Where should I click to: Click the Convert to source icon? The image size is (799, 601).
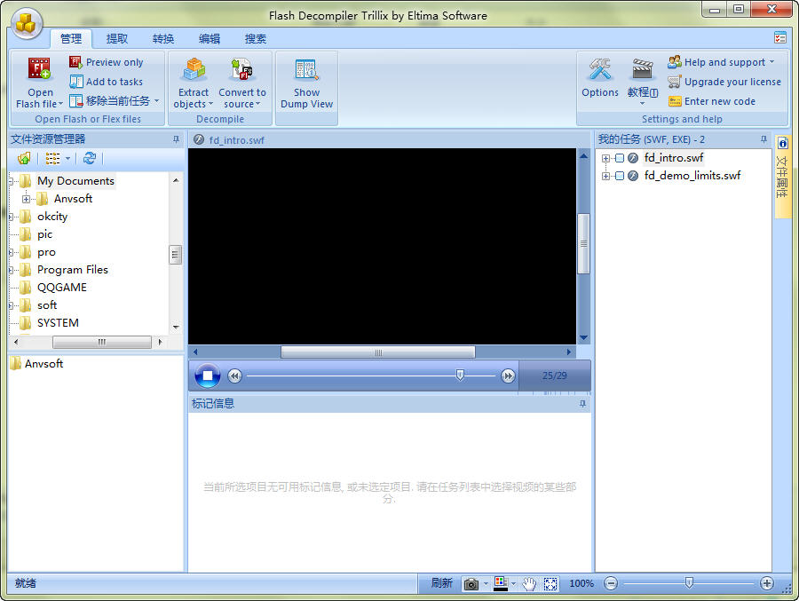tap(241, 71)
